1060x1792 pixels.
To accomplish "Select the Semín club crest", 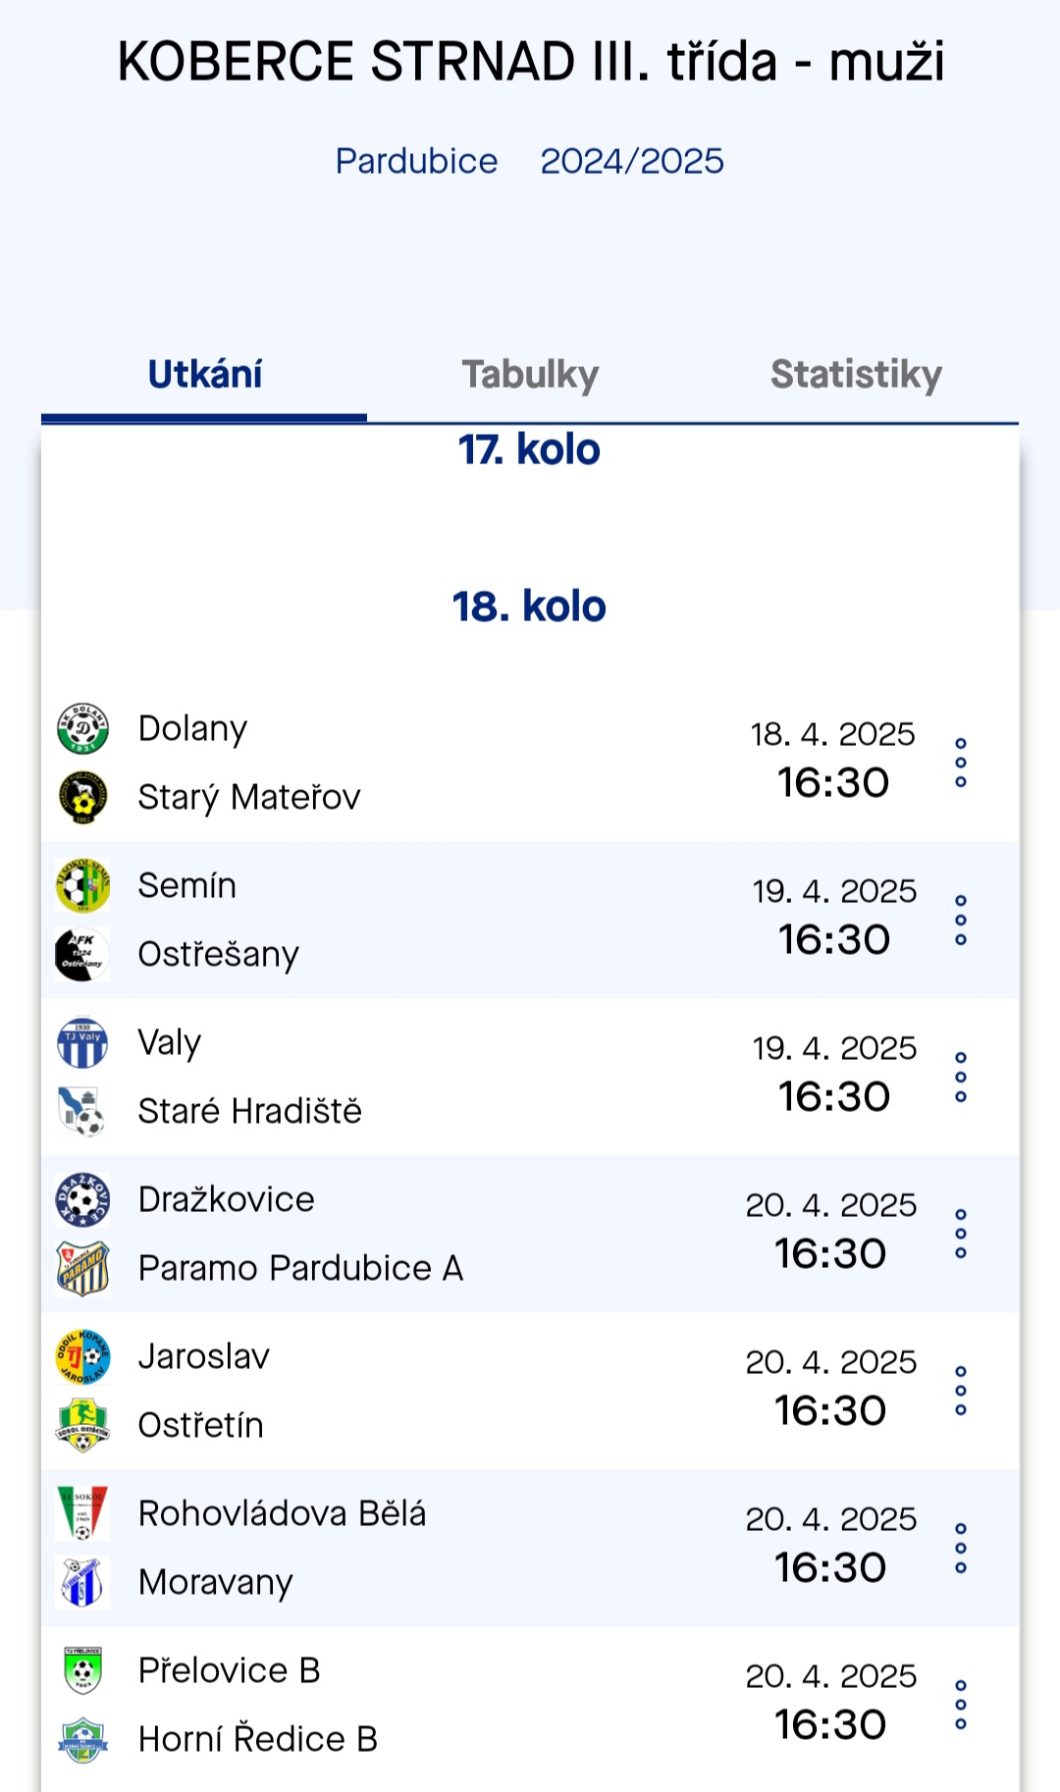I will [82, 886].
